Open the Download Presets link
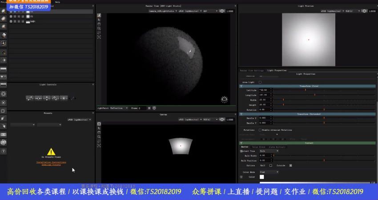The image size is (378, 200). [51, 165]
